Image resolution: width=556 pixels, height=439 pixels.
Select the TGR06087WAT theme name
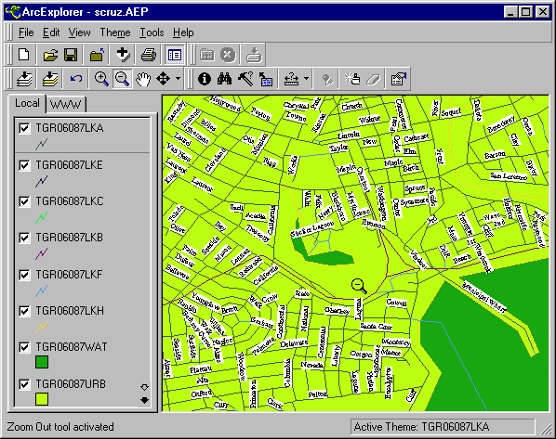coord(72,347)
